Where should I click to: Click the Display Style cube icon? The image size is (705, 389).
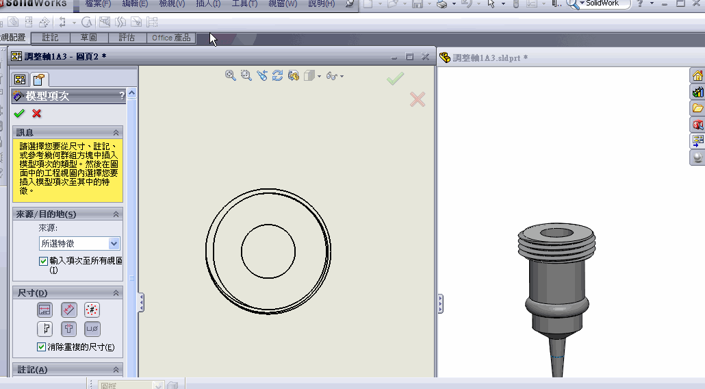pyautogui.click(x=309, y=75)
